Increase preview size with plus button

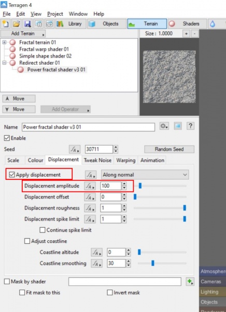pos(186,34)
